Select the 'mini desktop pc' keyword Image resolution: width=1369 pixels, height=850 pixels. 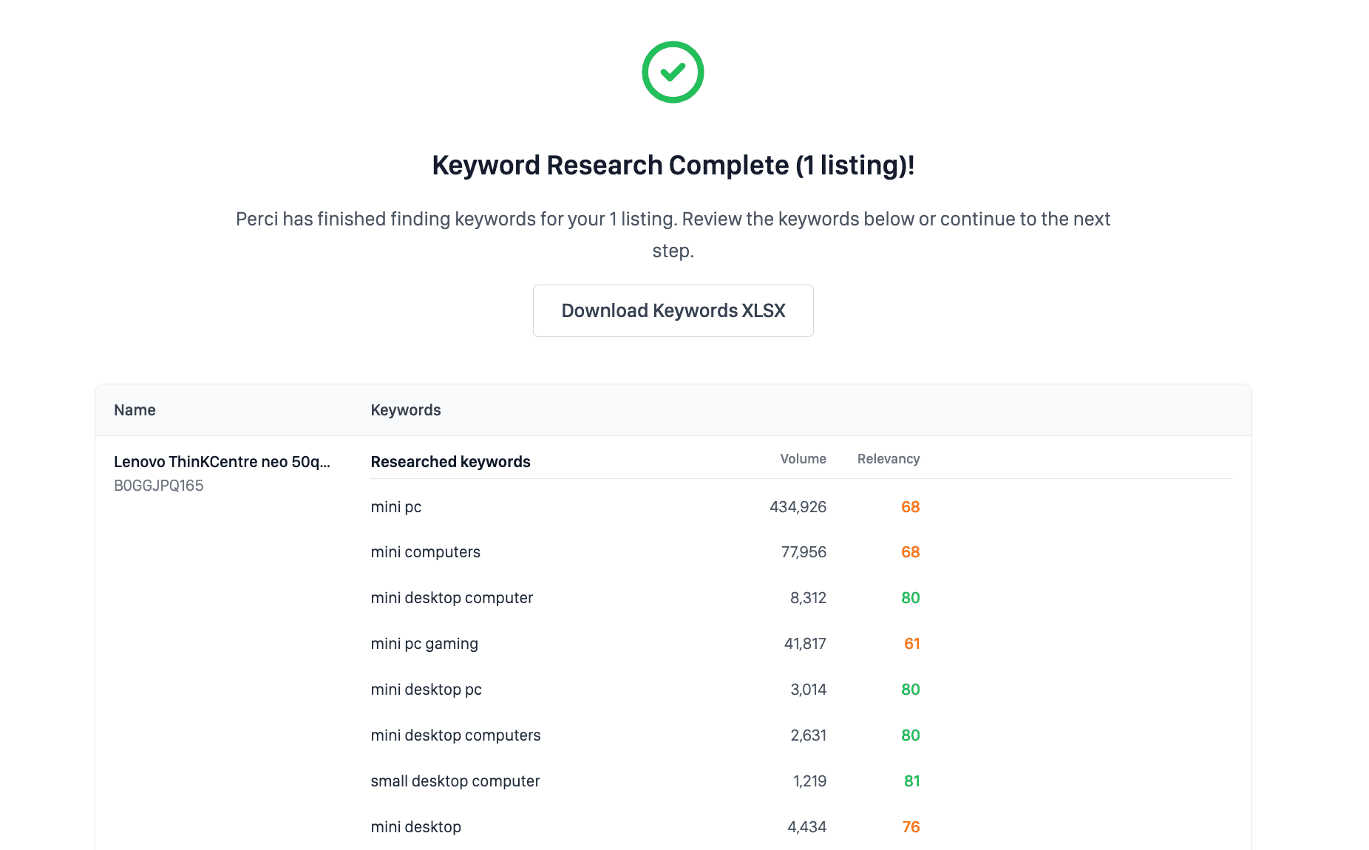pos(426,690)
